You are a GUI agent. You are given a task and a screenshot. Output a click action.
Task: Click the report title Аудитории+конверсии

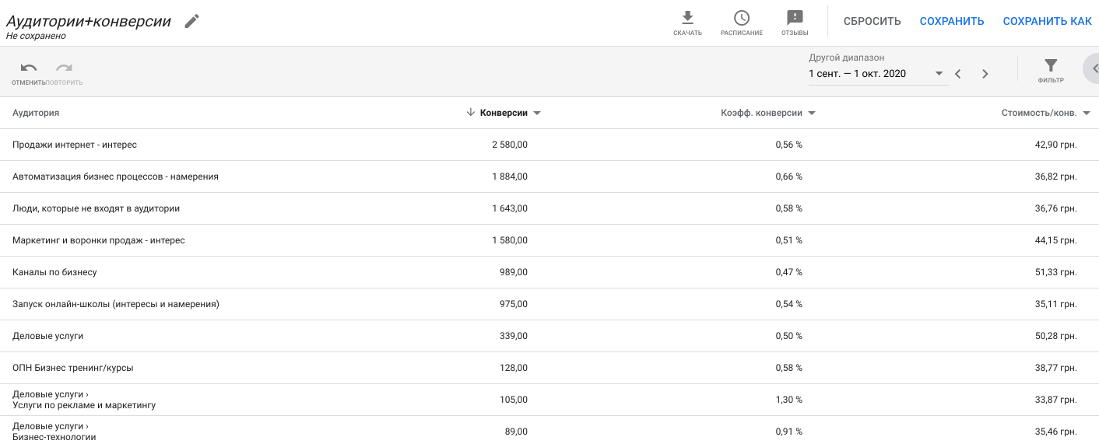point(88,21)
